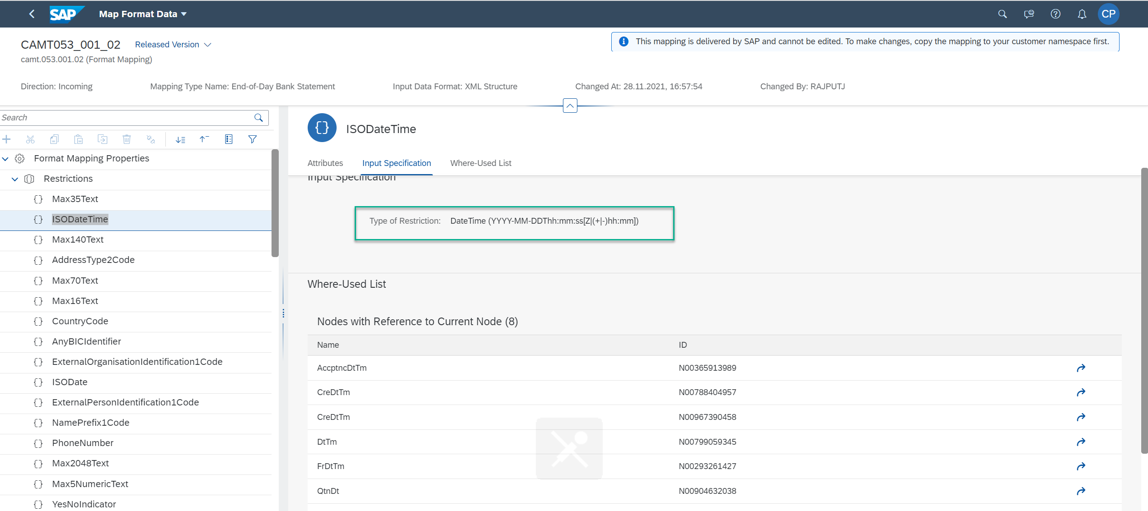The width and height of the screenshot is (1148, 511).
Task: Click the ID column header
Action: click(x=683, y=345)
